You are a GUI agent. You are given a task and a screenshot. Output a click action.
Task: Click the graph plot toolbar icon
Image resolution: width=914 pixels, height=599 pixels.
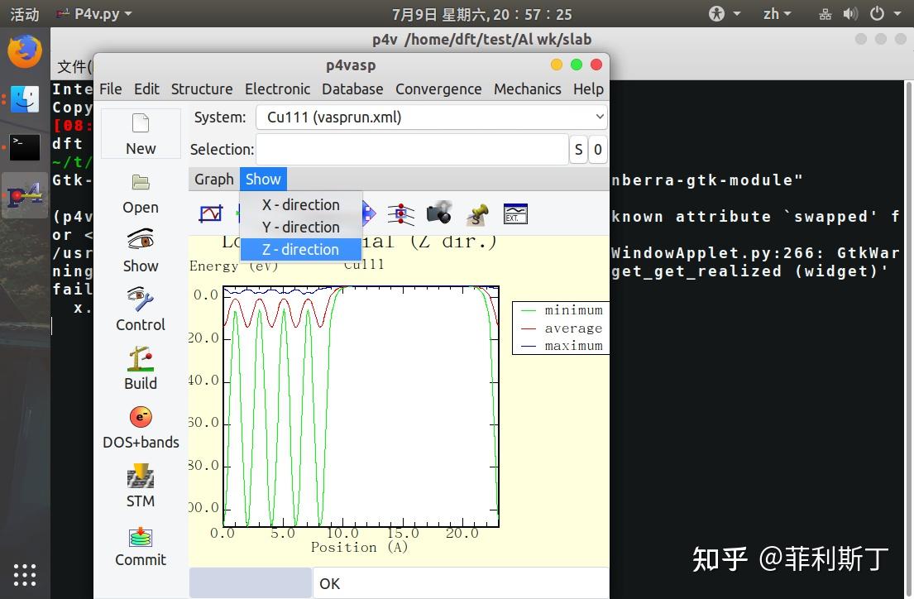pyautogui.click(x=210, y=214)
